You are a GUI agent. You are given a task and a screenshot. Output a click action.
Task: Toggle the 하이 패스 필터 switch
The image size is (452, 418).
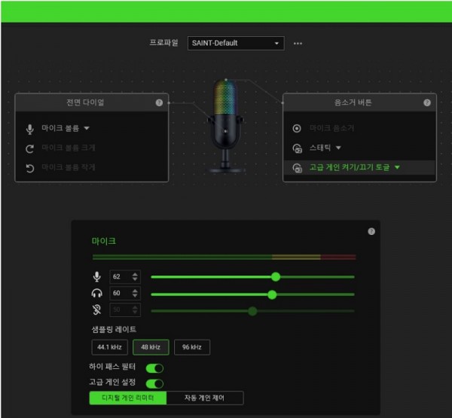click(x=154, y=368)
